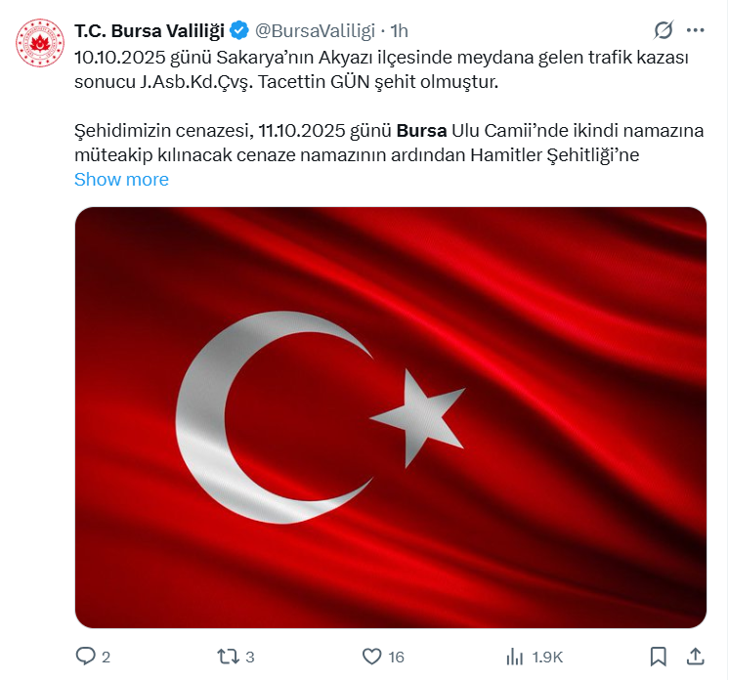729x680 pixels.
Task: Click the reply count of 2
Action: [106, 657]
